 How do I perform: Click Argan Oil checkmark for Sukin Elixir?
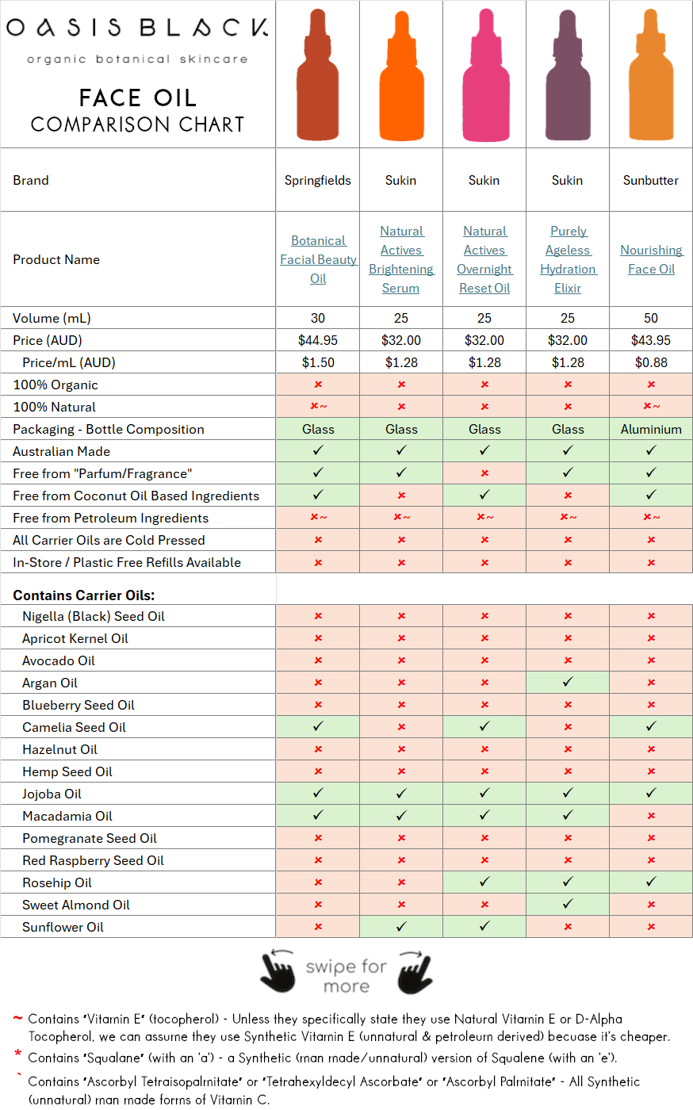(x=568, y=682)
